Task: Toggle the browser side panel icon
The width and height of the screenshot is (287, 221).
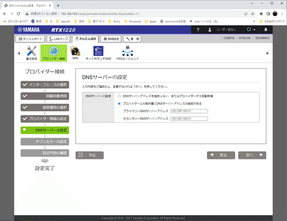Action: 268,14
